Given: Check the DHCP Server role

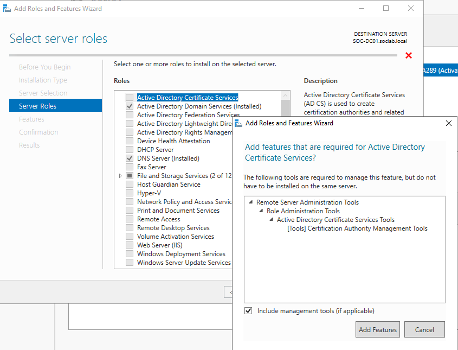Looking at the screenshot, I should (130, 150).
